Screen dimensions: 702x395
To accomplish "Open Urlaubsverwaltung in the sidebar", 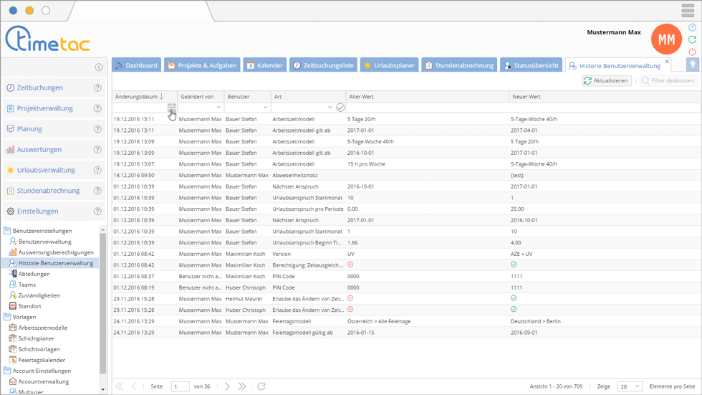I will click(x=46, y=171).
